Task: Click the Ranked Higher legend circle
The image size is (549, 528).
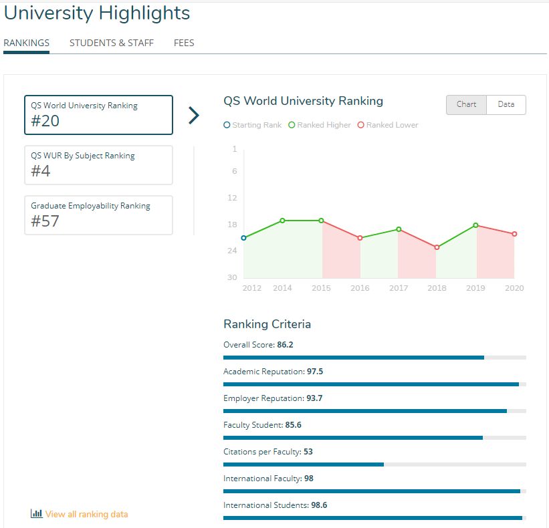Action: tap(292, 125)
